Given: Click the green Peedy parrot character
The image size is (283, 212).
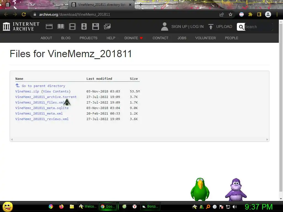Looking at the screenshot, I should pos(200,189).
